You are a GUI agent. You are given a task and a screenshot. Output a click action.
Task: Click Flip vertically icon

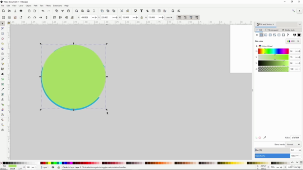46,17
